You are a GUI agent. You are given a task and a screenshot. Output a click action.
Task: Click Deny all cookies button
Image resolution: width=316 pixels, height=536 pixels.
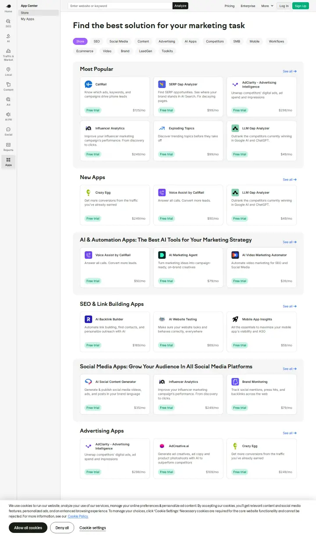tap(62, 528)
